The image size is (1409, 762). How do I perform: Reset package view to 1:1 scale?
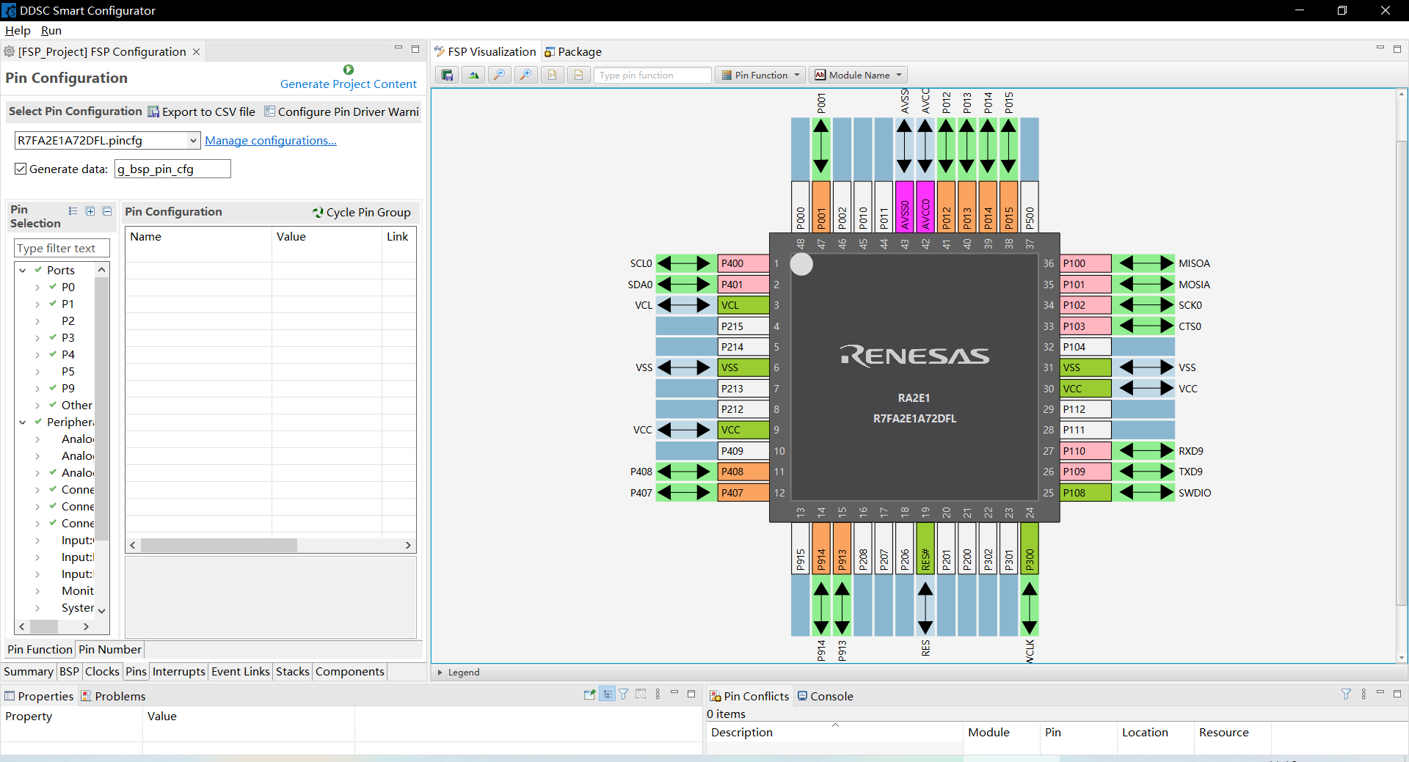coord(553,75)
